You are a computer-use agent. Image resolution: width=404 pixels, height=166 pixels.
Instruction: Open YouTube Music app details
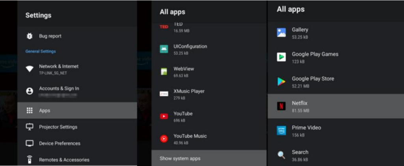click(209, 139)
